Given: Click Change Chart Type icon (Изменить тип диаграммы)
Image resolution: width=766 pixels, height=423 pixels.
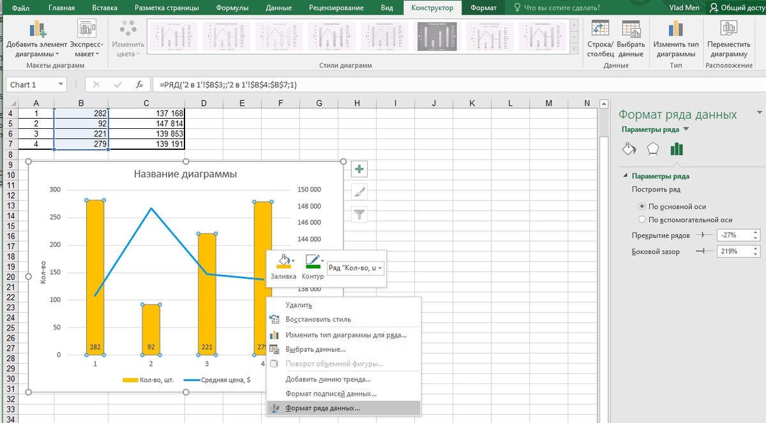Looking at the screenshot, I should pyautogui.click(x=675, y=29).
